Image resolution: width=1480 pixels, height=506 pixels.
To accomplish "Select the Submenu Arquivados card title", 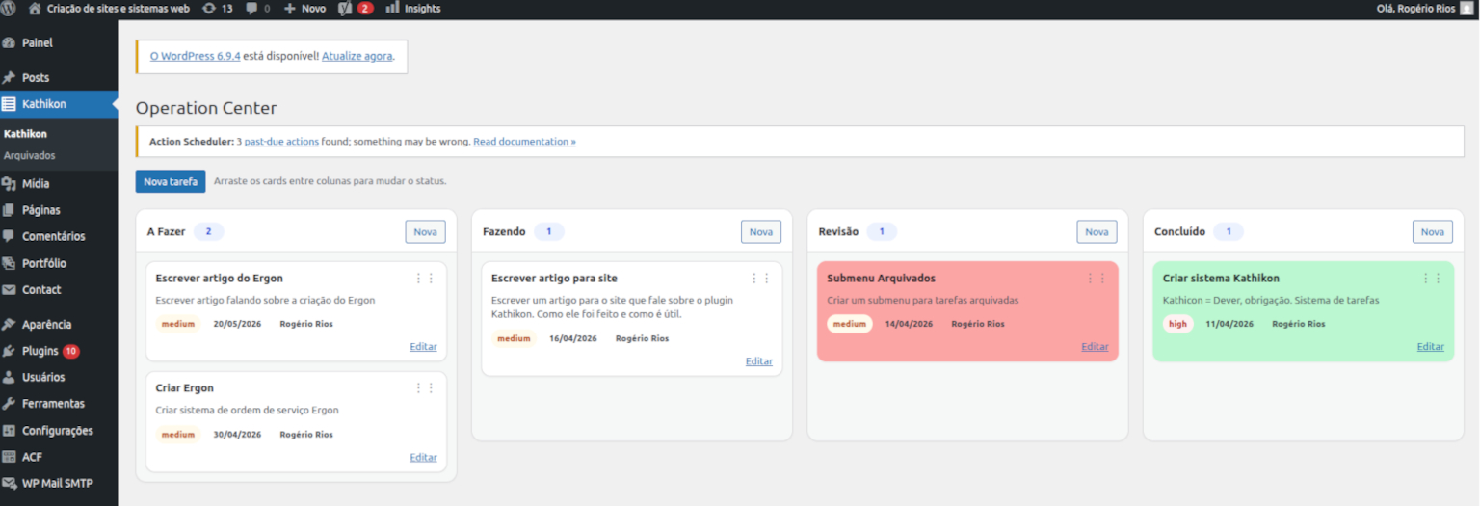I will click(881, 279).
